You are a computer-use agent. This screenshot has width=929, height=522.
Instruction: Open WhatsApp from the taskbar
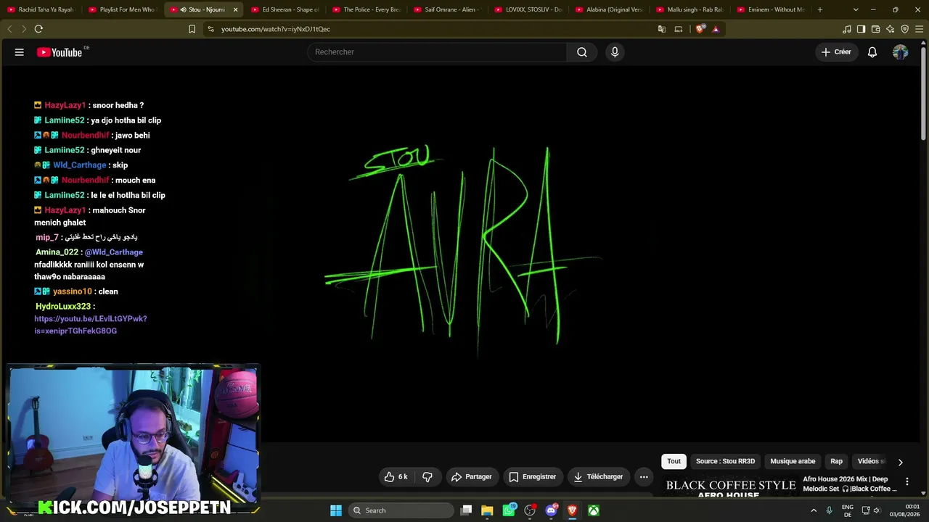pos(509,510)
